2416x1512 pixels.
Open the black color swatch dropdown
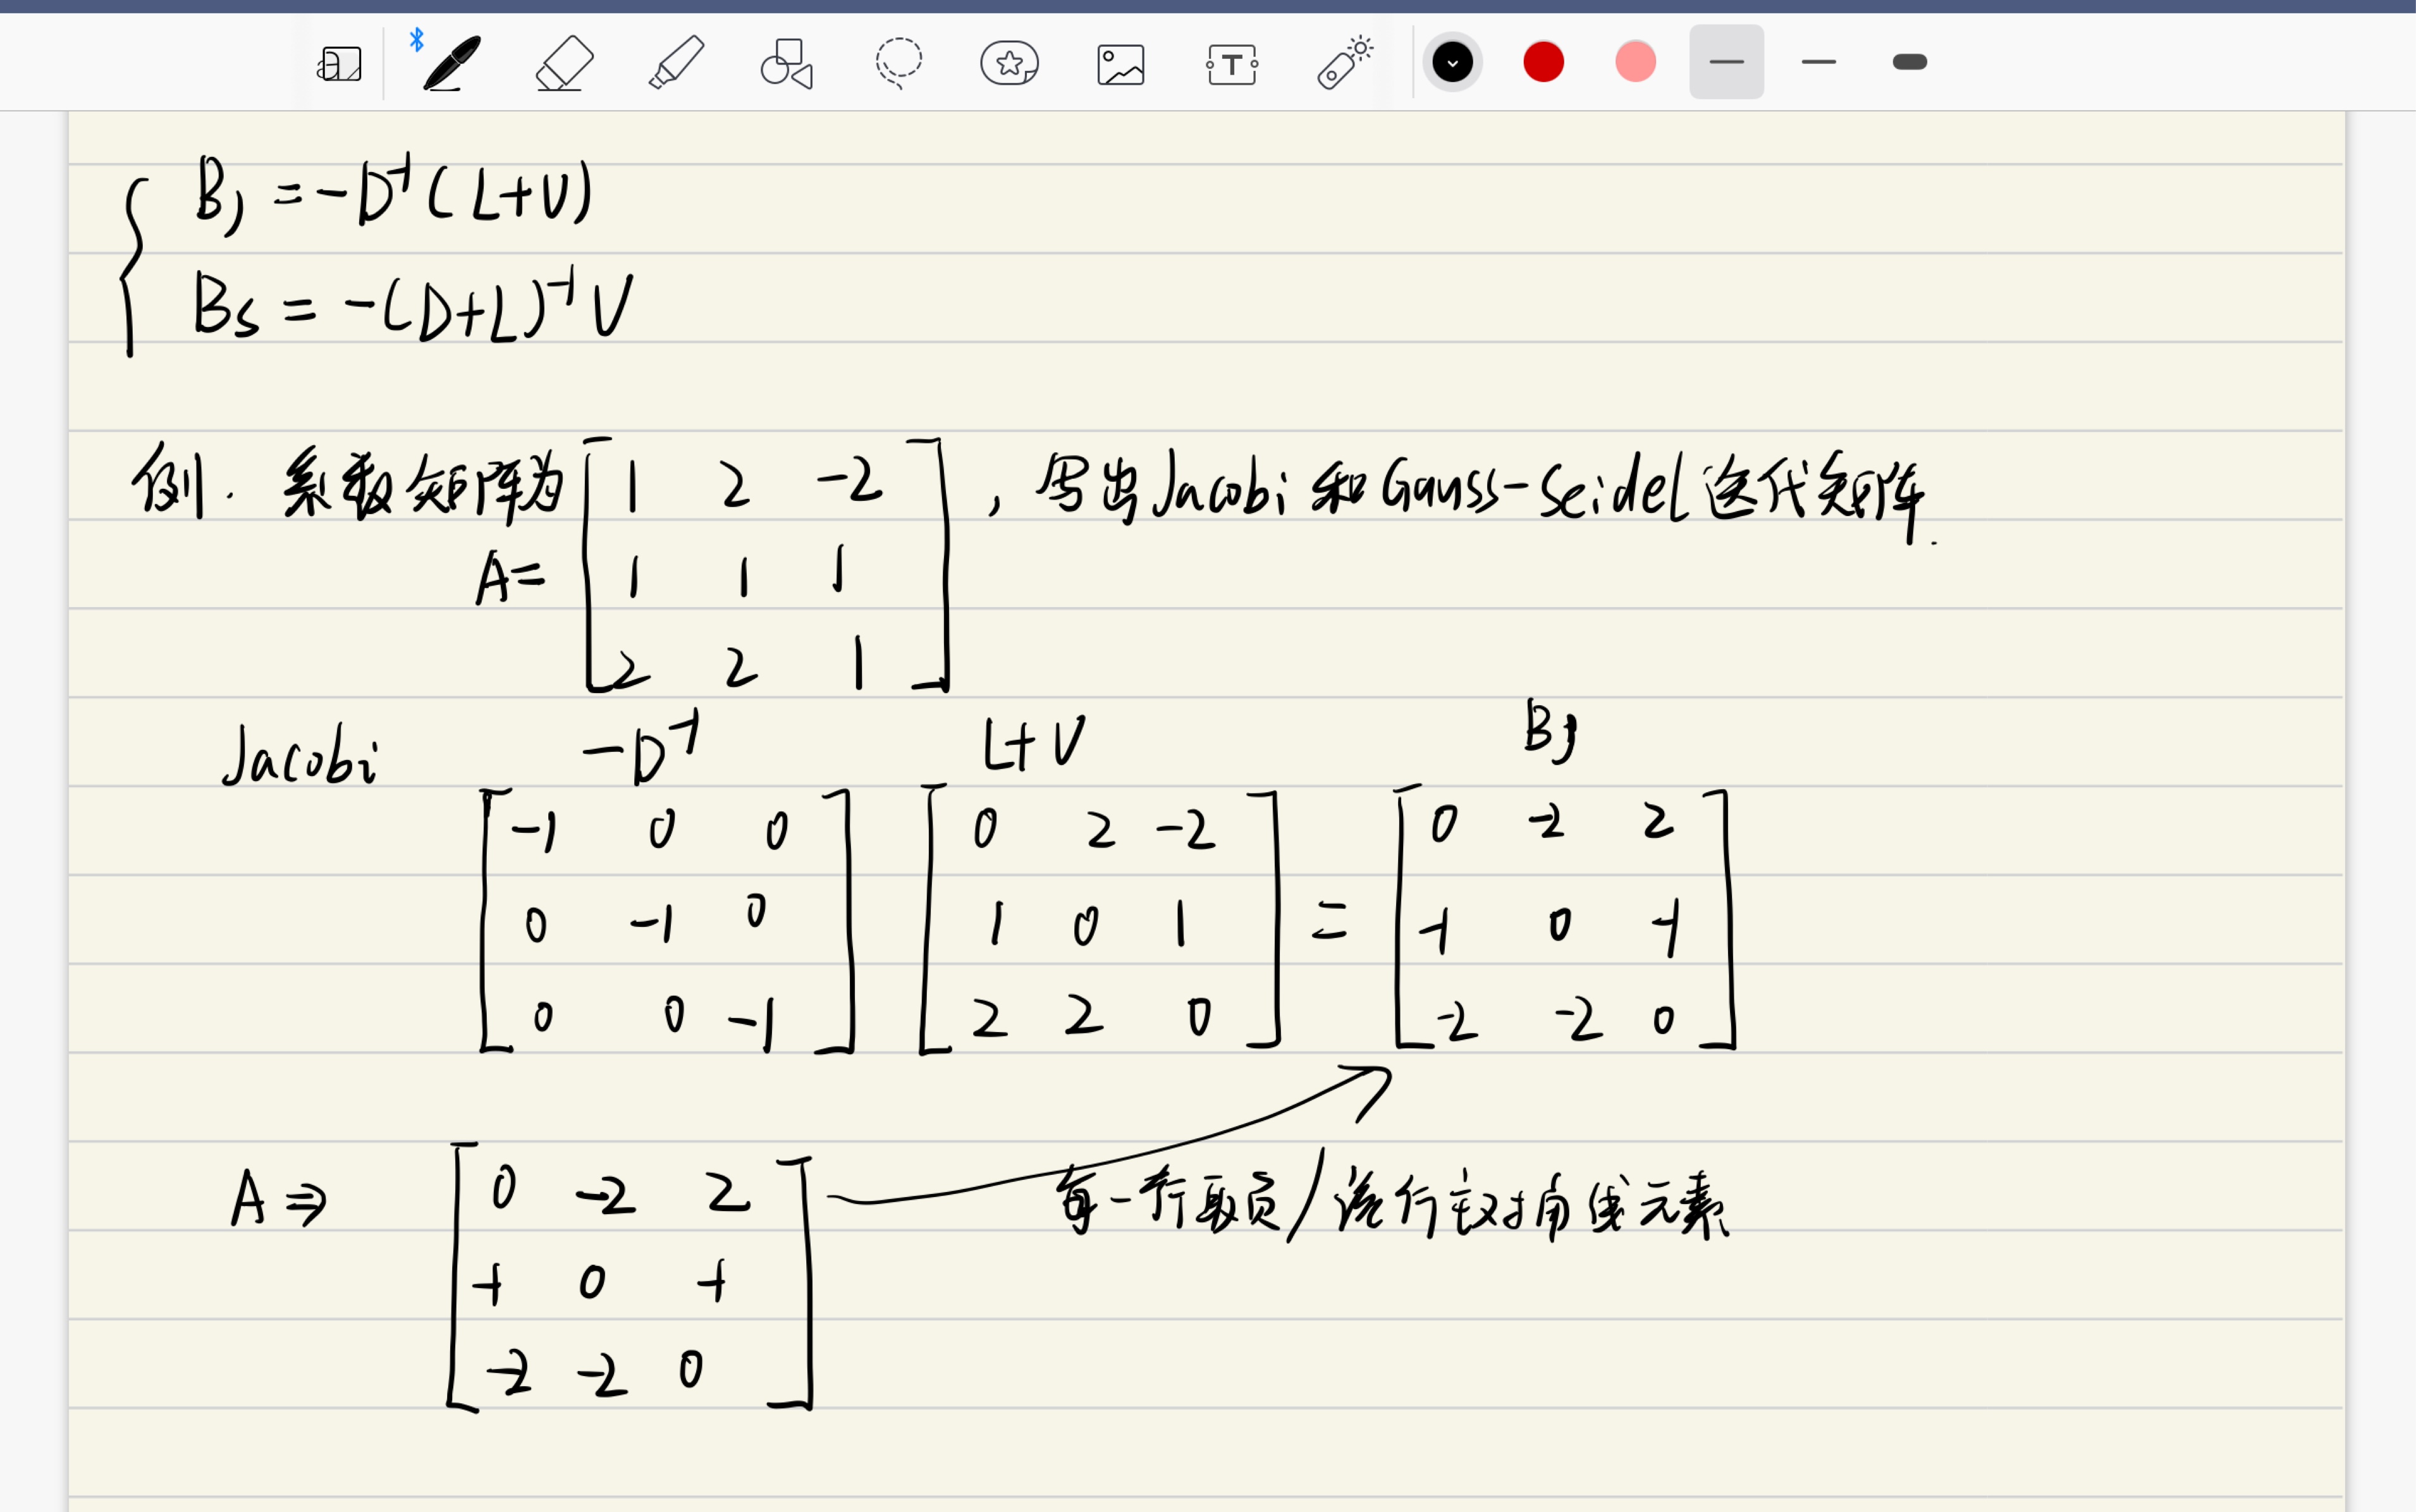click(x=1452, y=62)
